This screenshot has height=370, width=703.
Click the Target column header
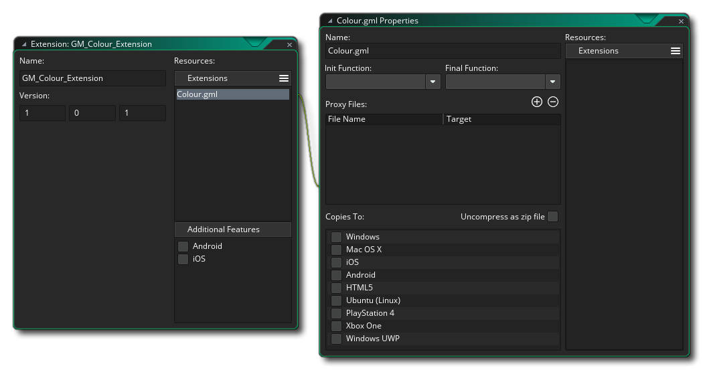(x=502, y=119)
